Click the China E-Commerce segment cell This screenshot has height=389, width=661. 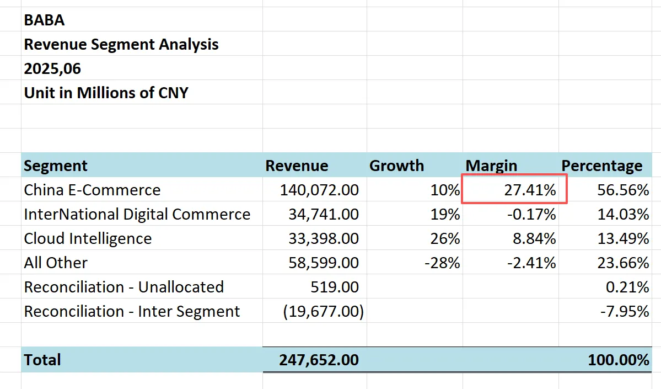tap(92, 190)
